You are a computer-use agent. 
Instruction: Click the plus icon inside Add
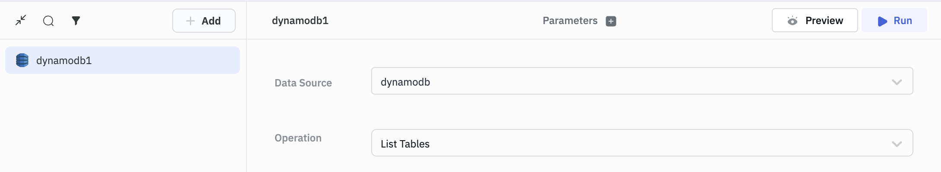tap(190, 21)
